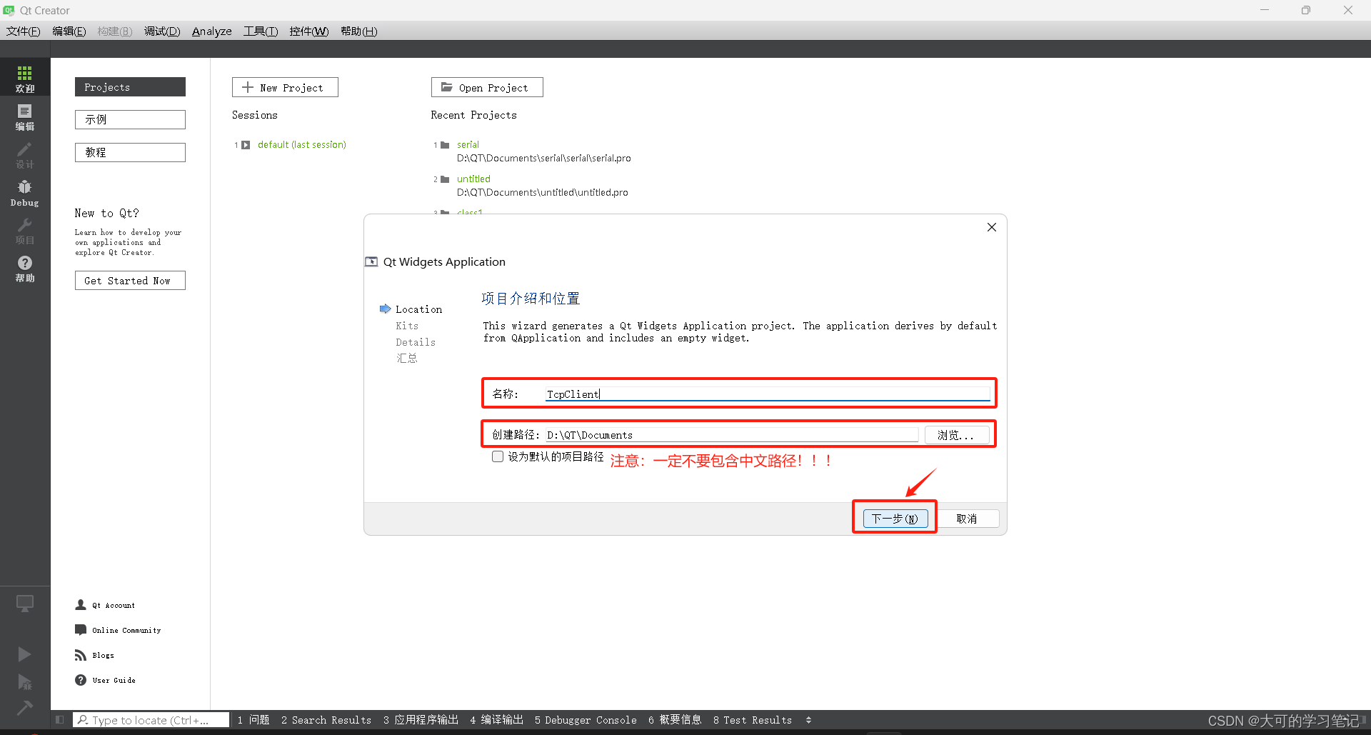Click inside the 名称 project name field
This screenshot has height=735, width=1371.
click(714, 394)
